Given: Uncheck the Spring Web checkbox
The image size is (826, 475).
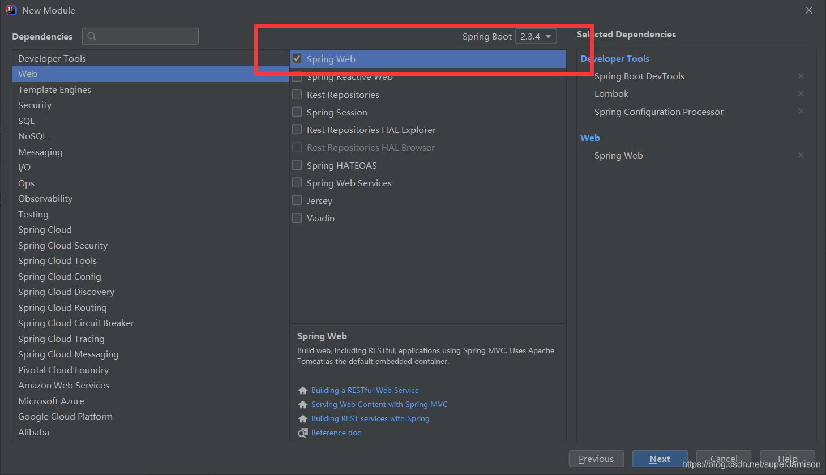Looking at the screenshot, I should 297,58.
